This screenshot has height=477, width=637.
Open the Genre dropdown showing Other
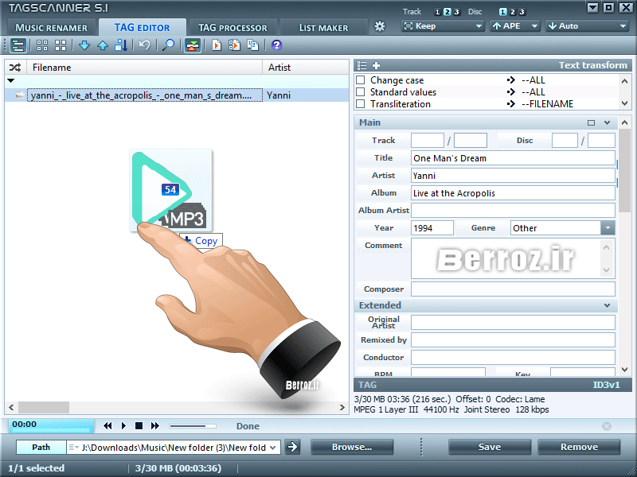point(608,228)
